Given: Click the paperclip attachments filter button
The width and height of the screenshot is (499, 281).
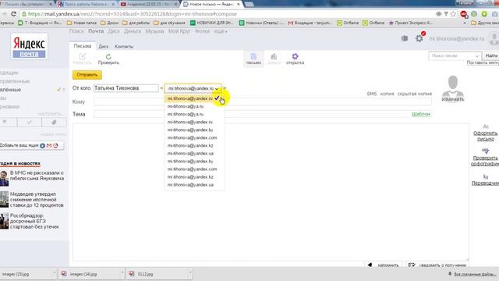Looking at the screenshot, I should pyautogui.click(x=54, y=122).
